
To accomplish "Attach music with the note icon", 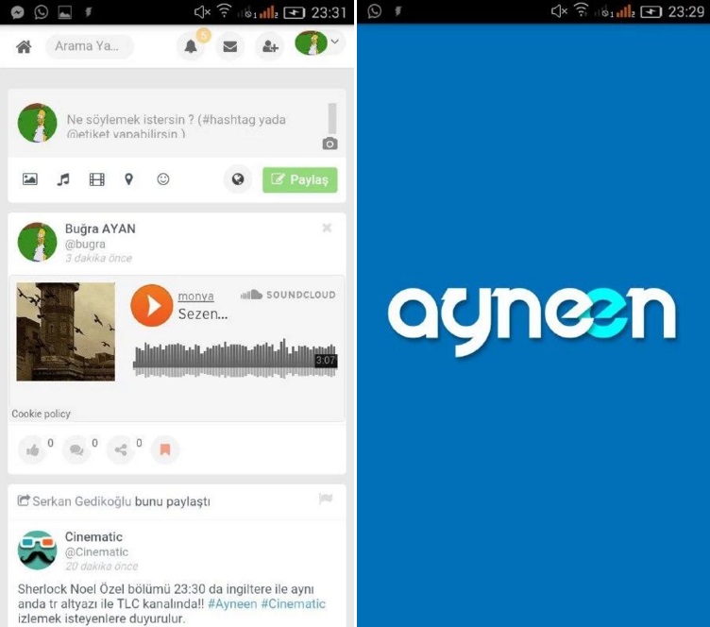I will (x=63, y=179).
